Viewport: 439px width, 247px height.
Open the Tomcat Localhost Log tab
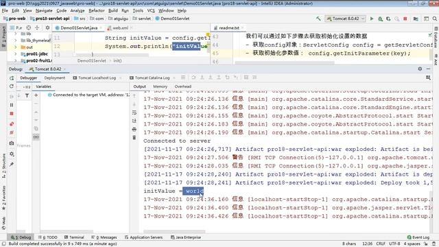[97, 78]
